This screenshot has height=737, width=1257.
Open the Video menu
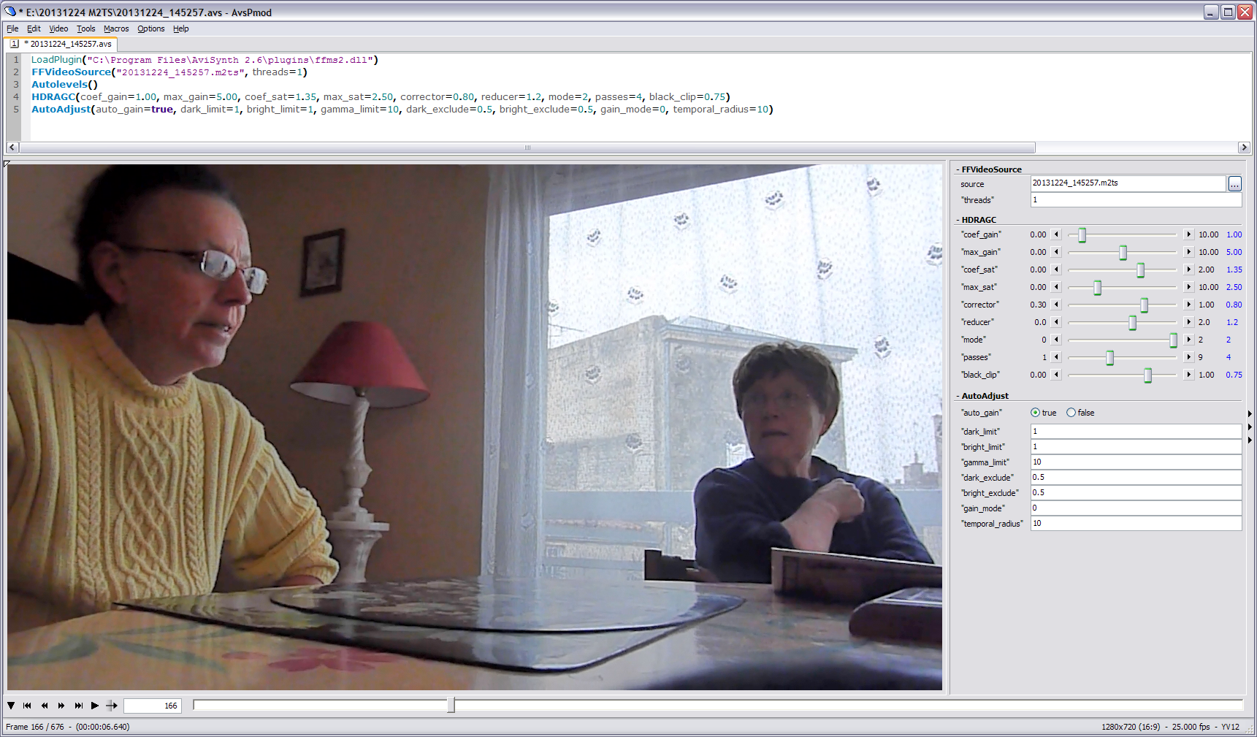[58, 29]
